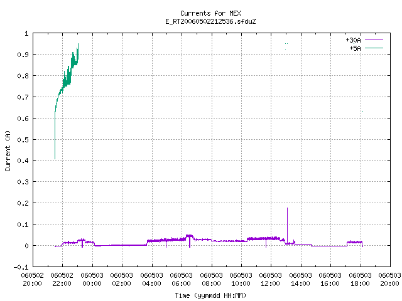Click the 'Current (A)' y-axis label
402x301 pixels.
point(8,150)
